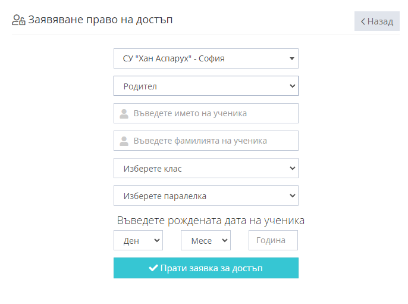Viewport: 408px width, 304px height.
Task: Click the access request user-lock icon in header
Action: [x=18, y=20]
